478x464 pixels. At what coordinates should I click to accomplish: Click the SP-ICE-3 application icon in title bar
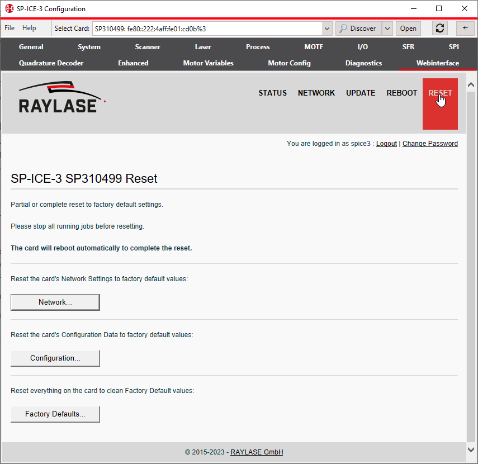[9, 8]
